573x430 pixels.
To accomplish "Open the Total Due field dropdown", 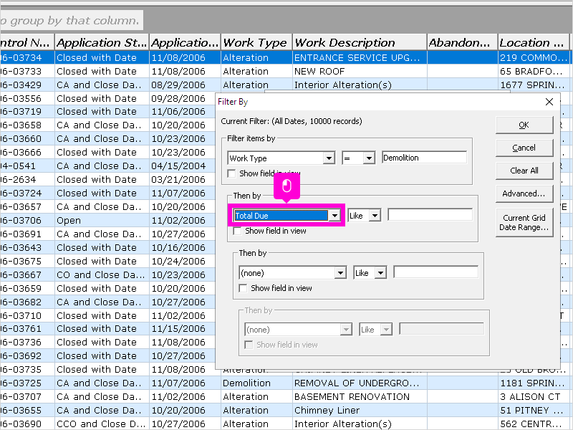I will click(x=334, y=216).
